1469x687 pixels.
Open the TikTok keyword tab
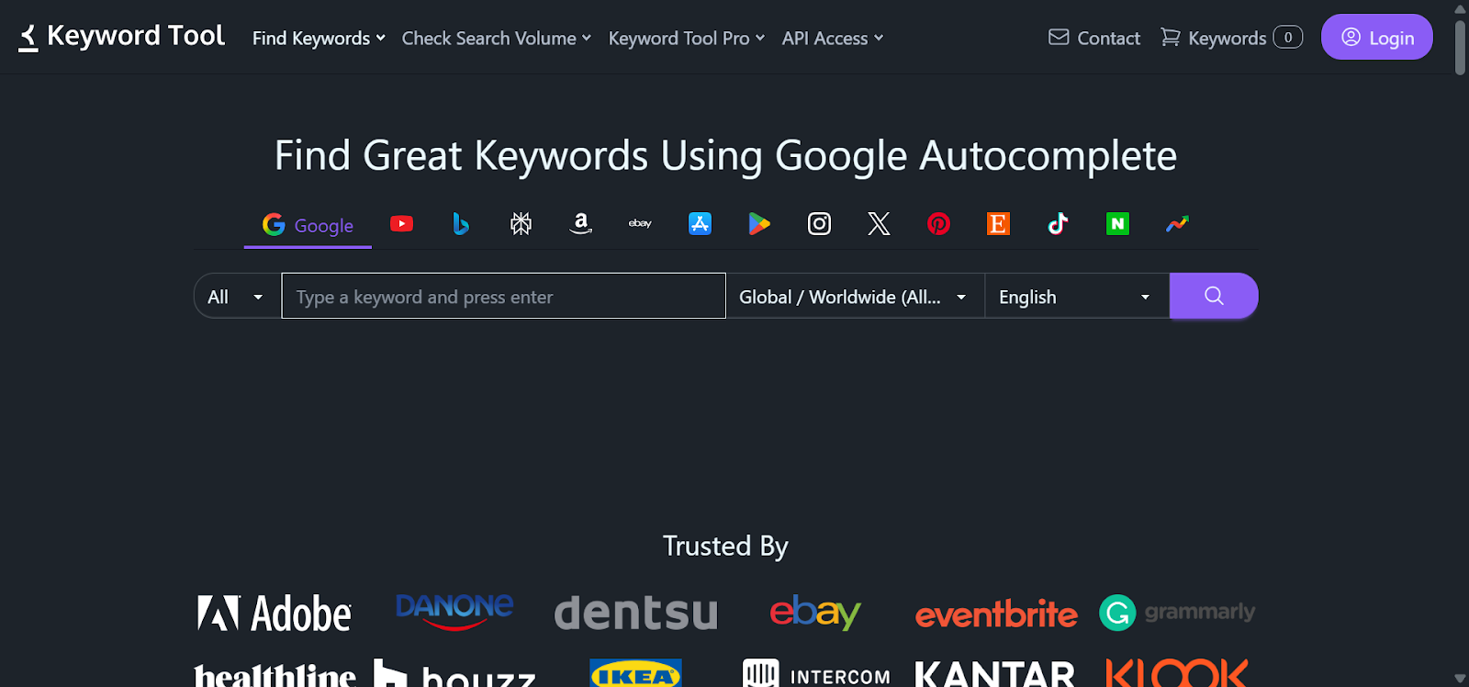click(x=1058, y=223)
